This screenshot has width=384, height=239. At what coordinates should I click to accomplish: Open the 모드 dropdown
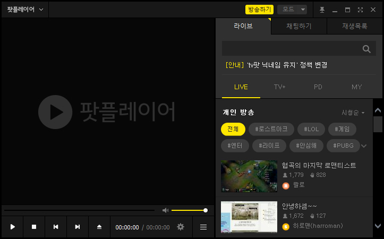292,10
